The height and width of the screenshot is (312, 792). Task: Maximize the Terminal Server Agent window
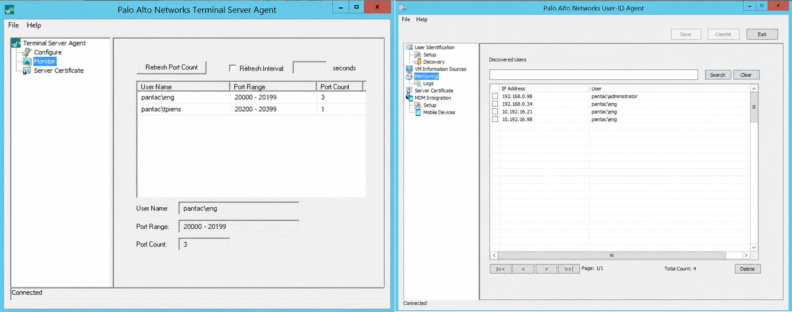pyautogui.click(x=356, y=7)
